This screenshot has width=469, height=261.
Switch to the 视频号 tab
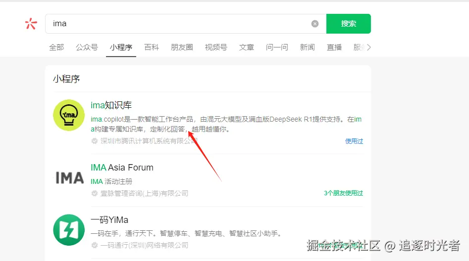click(216, 47)
